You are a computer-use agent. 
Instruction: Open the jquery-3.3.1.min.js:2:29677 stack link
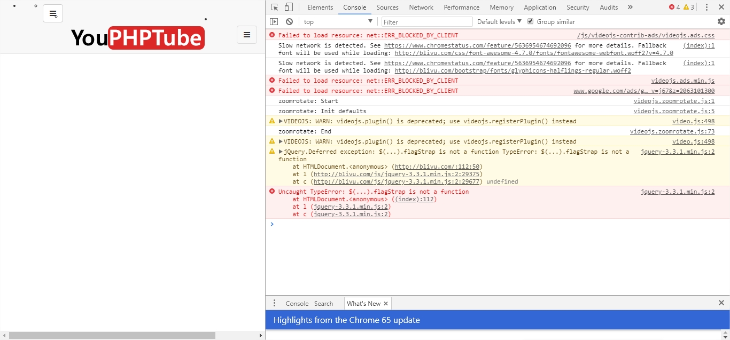(x=397, y=181)
